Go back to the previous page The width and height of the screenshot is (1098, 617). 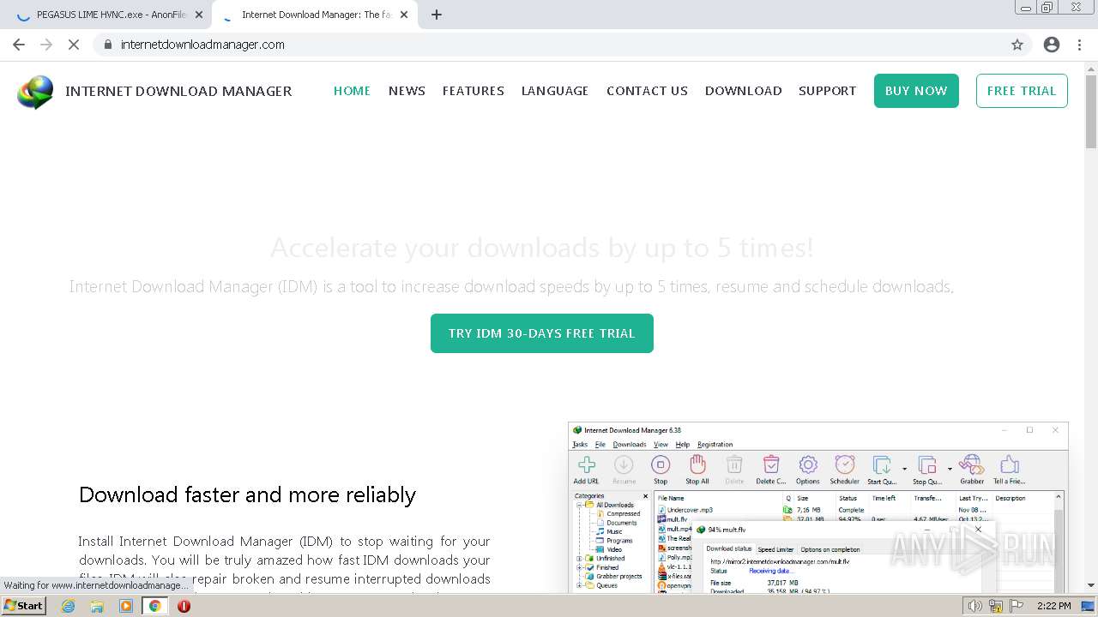[19, 45]
